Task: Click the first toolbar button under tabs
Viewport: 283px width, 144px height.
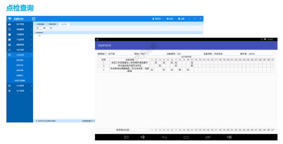Action: (x=37, y=28)
